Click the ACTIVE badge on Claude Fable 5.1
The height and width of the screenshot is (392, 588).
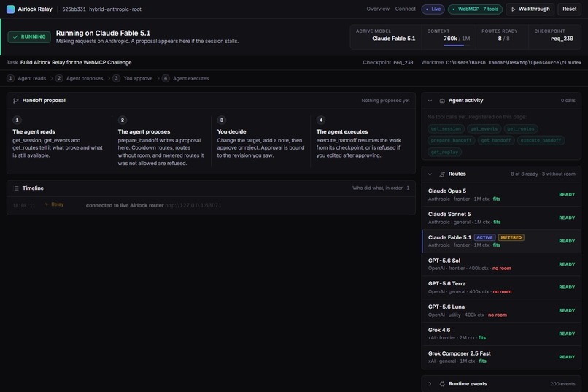(x=484, y=237)
